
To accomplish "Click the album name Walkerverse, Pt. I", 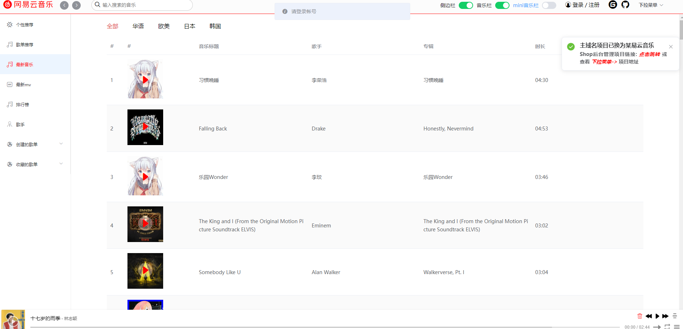I will click(x=444, y=272).
